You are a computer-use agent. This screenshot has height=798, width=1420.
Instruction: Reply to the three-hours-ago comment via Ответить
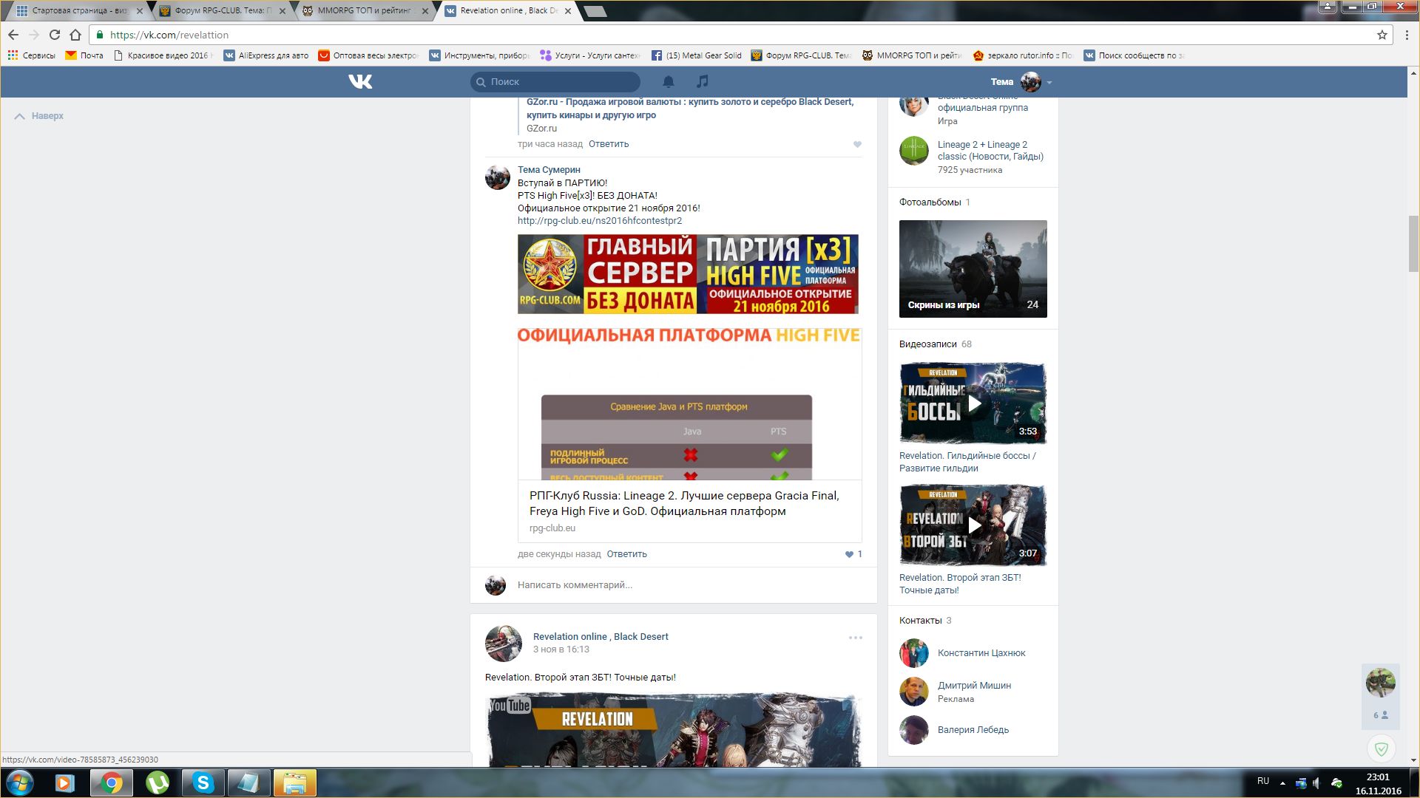click(x=609, y=144)
